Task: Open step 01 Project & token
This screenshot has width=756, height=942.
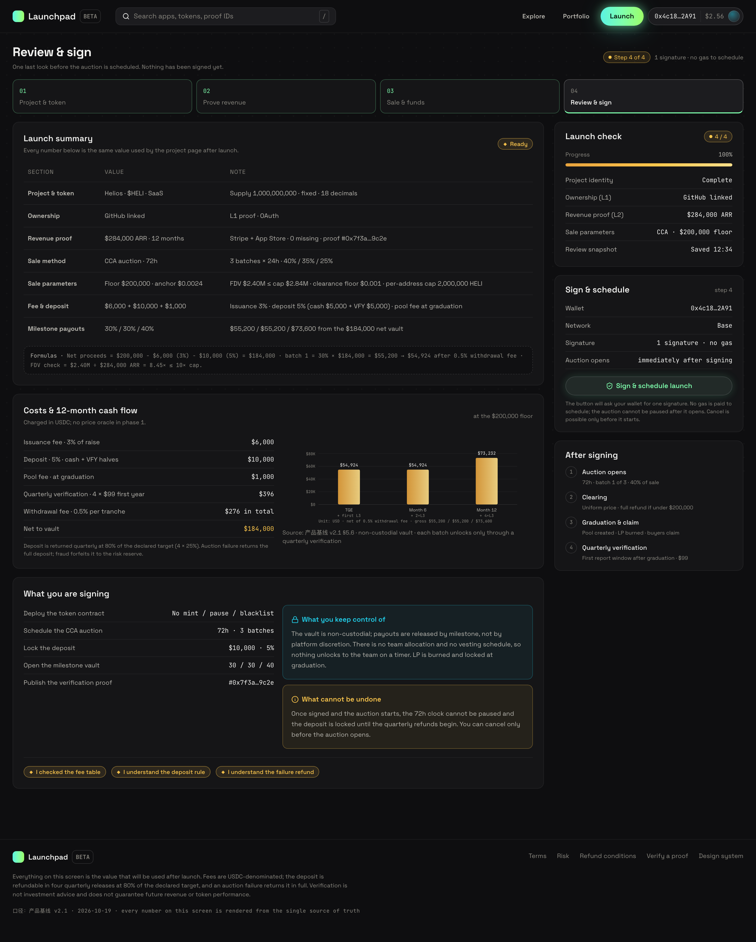Action: pyautogui.click(x=102, y=97)
